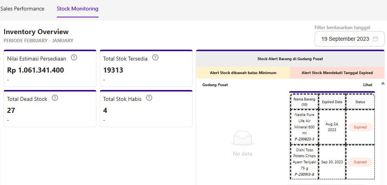Click help icon beside Total Stok Habis

[x=149, y=98]
